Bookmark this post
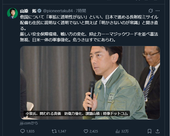170x136 pixels. click(149, 131)
